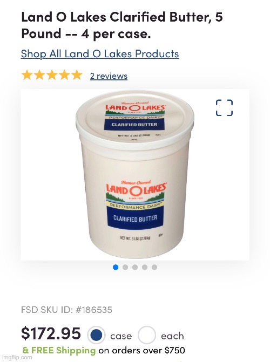Go to the third carousel image dot
Viewport: 270px width, 362px height.
[135, 268]
